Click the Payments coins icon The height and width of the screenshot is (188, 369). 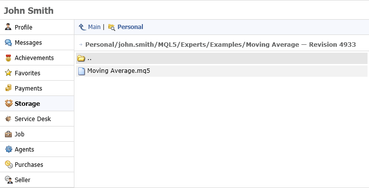(x=8, y=88)
